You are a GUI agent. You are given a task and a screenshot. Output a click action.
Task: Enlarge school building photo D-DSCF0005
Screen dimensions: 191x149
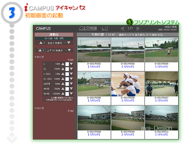(94, 84)
